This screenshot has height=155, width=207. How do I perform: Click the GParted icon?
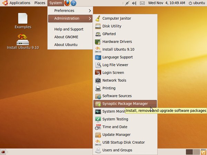tap(98, 34)
